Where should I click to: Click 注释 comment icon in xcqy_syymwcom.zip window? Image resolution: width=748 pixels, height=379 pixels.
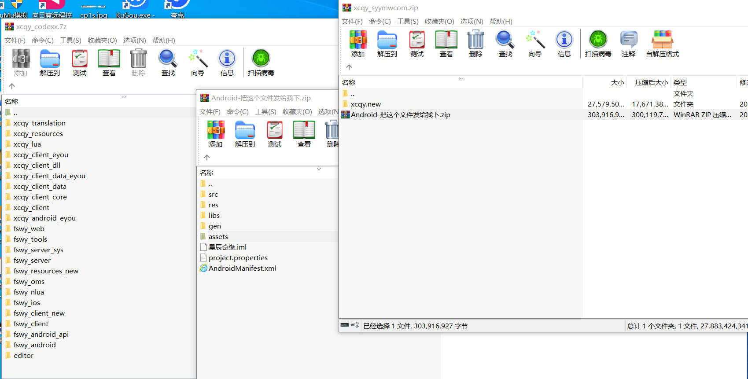(628, 44)
